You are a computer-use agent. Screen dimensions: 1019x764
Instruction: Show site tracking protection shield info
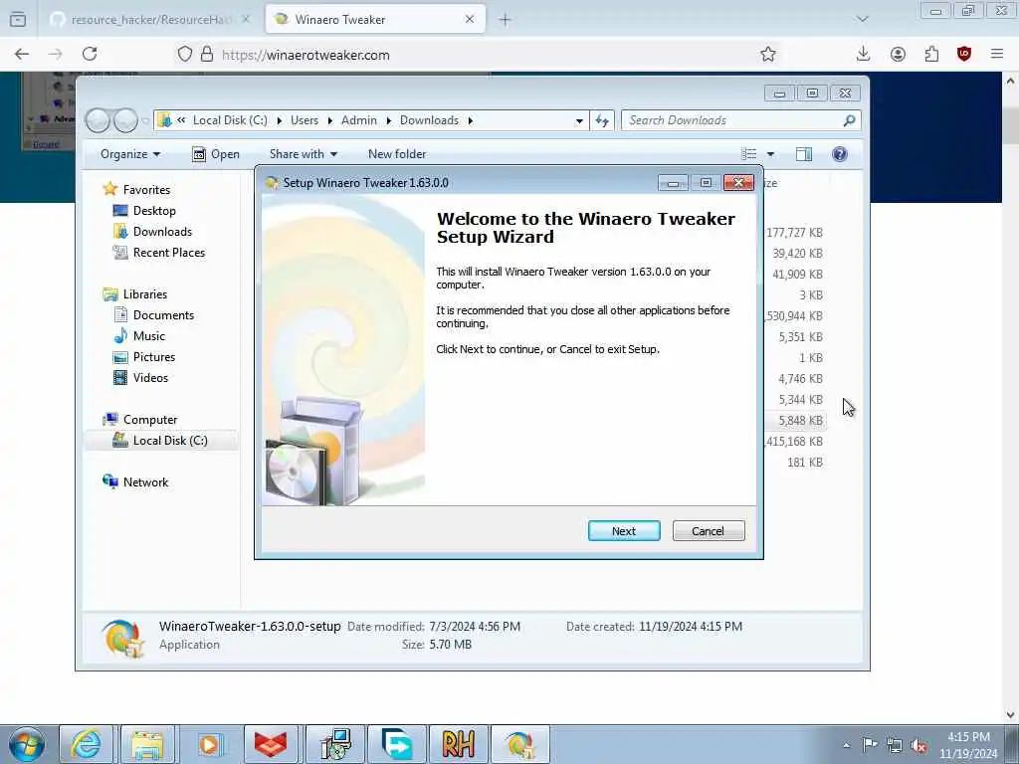[185, 55]
